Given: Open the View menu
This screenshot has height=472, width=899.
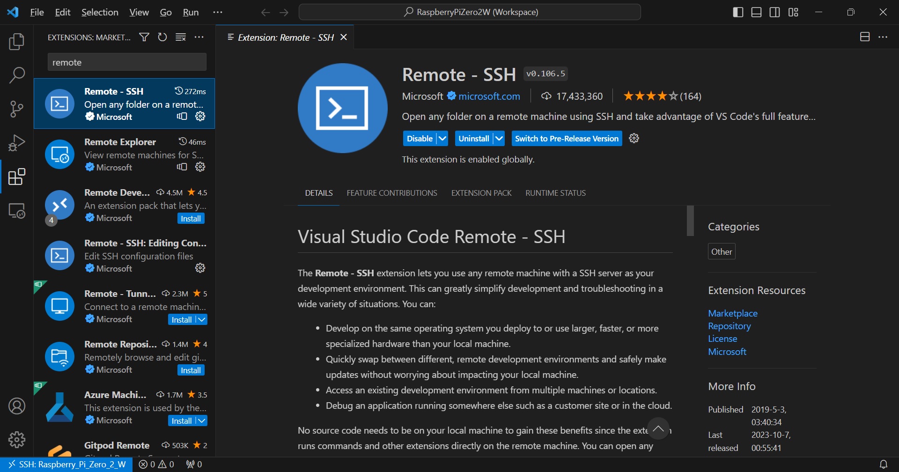Looking at the screenshot, I should pyautogui.click(x=138, y=12).
